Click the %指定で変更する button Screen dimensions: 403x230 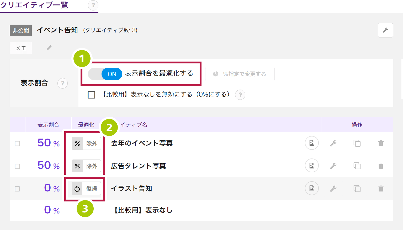click(240, 74)
